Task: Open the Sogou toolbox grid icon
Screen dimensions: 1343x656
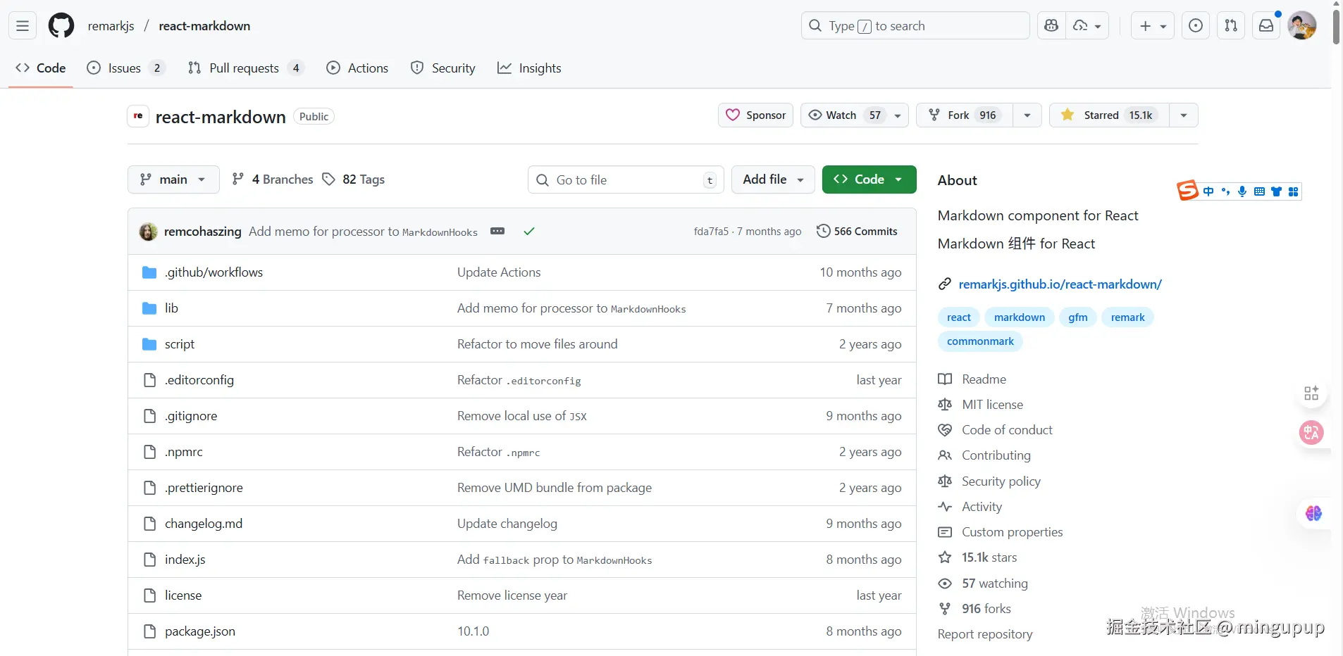Action: pos(1293,191)
